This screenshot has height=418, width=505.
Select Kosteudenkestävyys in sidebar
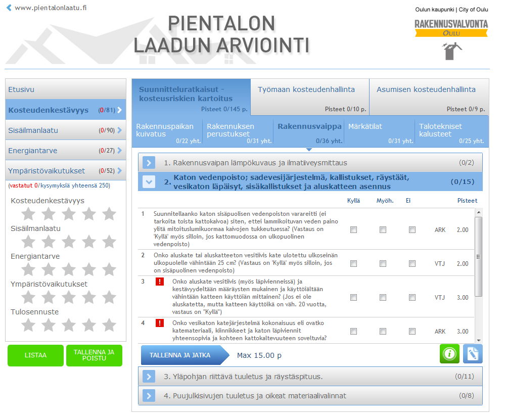point(66,110)
